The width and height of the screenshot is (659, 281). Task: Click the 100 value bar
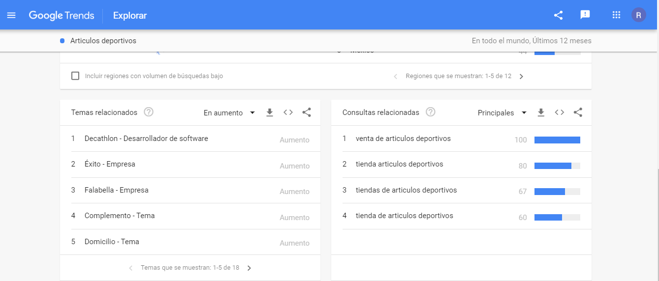557,140
